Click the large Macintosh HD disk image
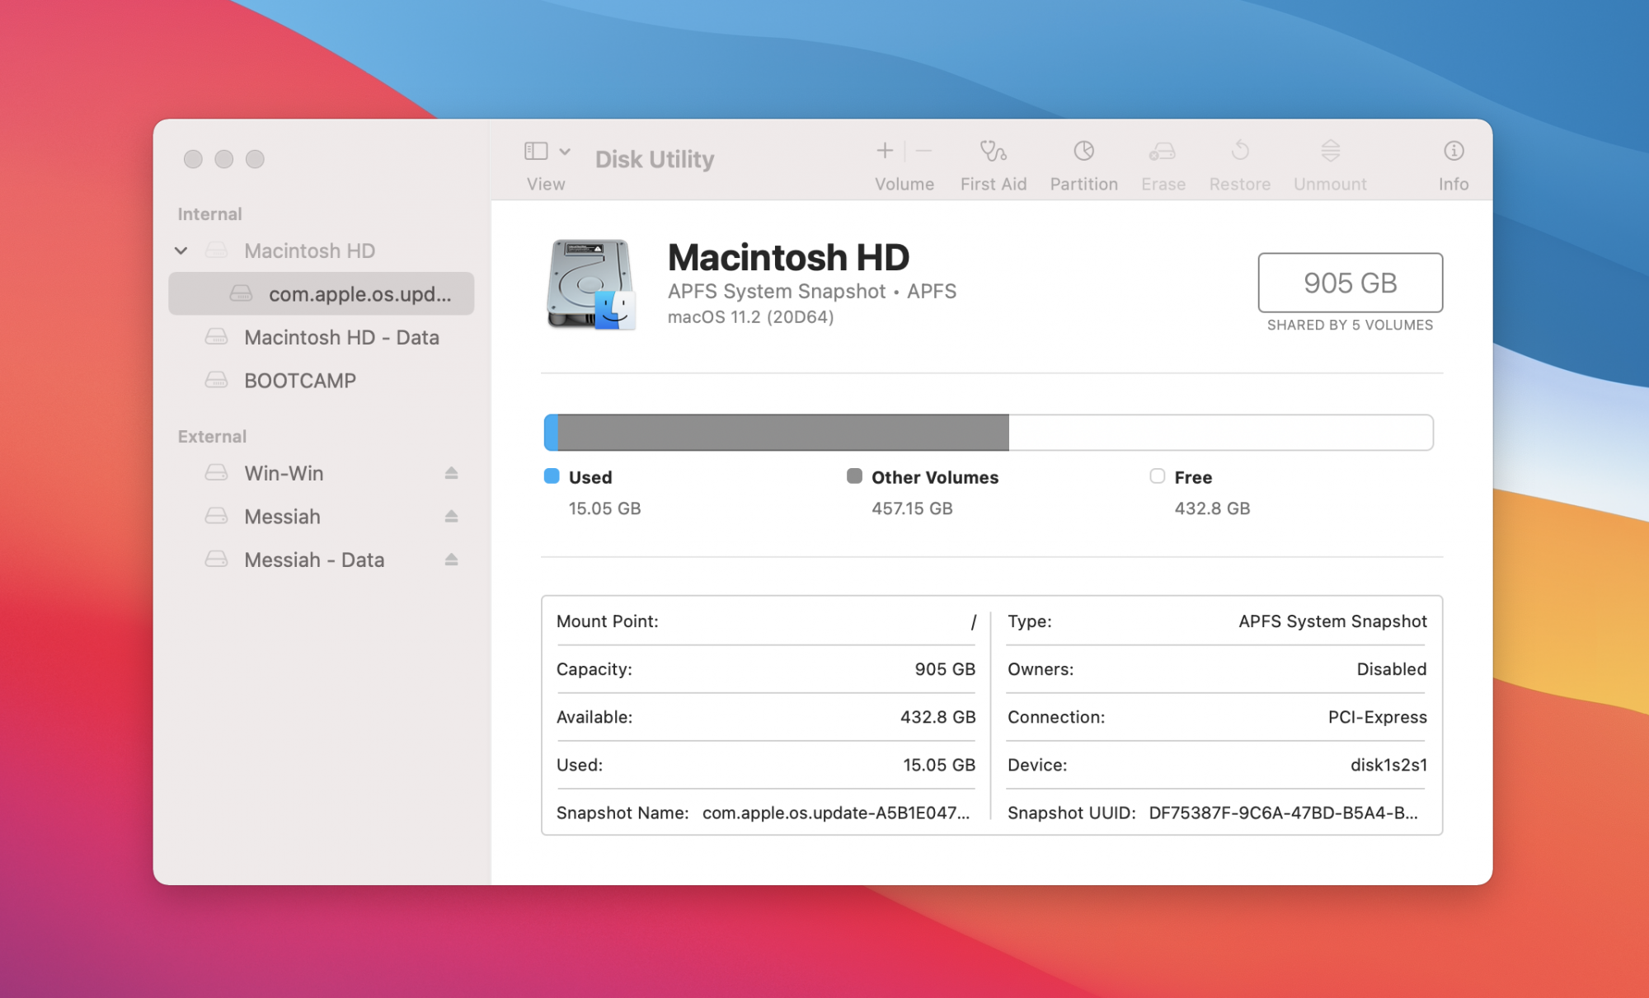 coord(591,284)
